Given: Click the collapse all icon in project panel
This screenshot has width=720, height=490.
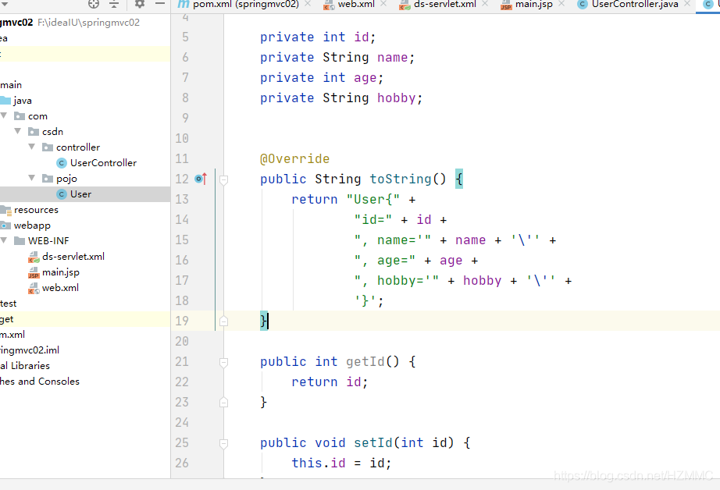Looking at the screenshot, I should click(114, 4).
